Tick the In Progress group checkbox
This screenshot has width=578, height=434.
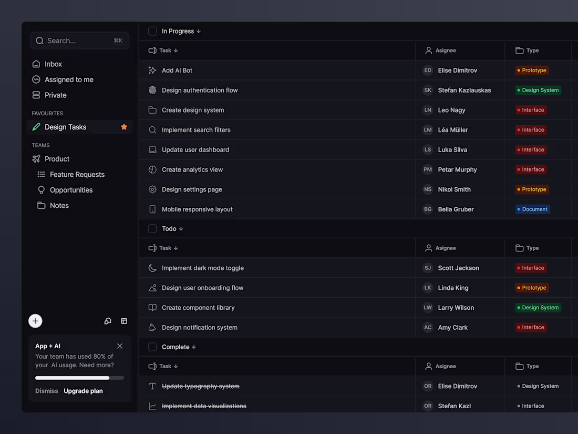coord(152,31)
